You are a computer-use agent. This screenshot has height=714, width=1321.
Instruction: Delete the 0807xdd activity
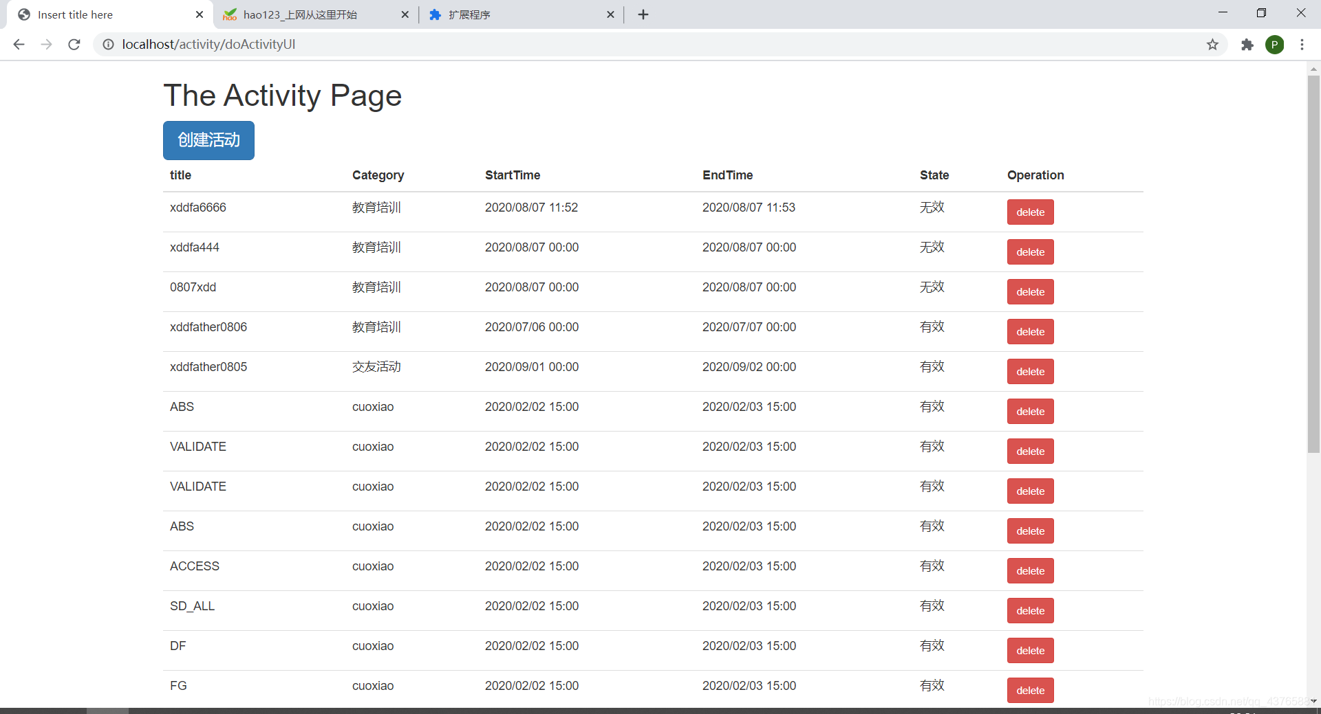[1030, 291]
